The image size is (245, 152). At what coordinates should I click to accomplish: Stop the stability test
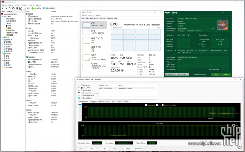91,149
